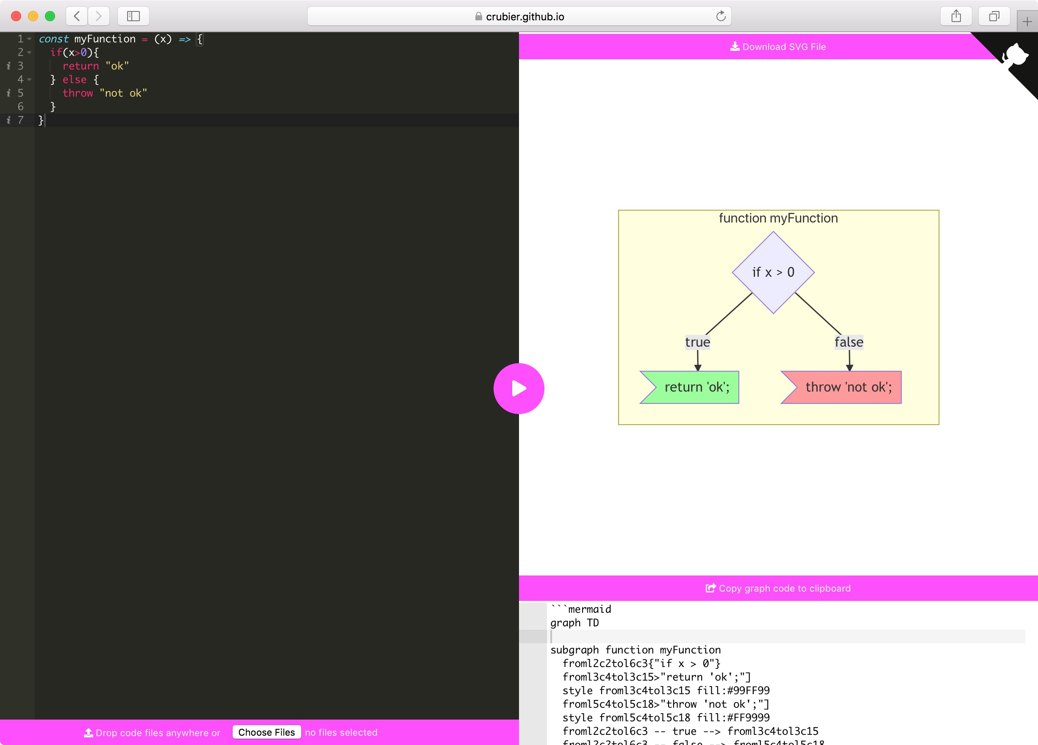Click the green return 'ok' node
This screenshot has width=1038, height=745.
[690, 387]
